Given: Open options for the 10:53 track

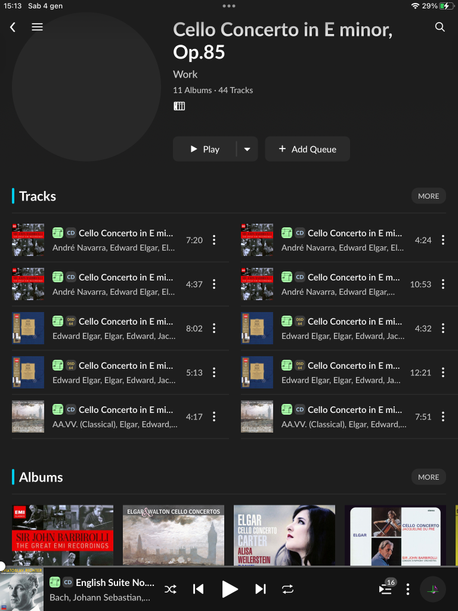Looking at the screenshot, I should point(443,284).
